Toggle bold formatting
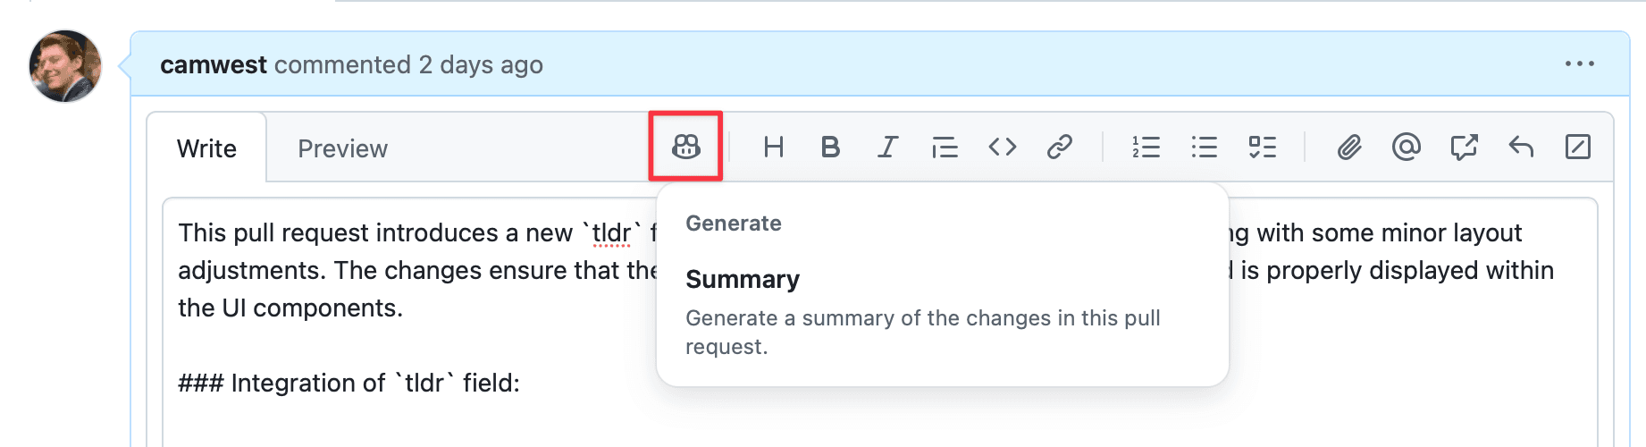This screenshot has width=1646, height=447. pos(830,147)
